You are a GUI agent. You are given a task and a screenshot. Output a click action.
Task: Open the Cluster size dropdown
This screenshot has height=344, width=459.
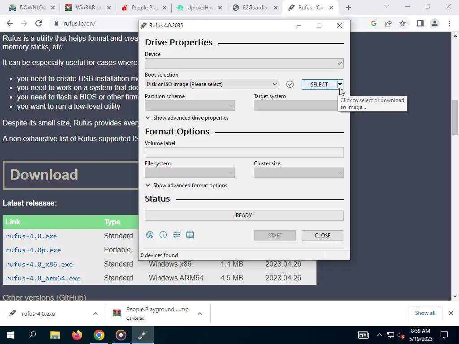(299, 173)
